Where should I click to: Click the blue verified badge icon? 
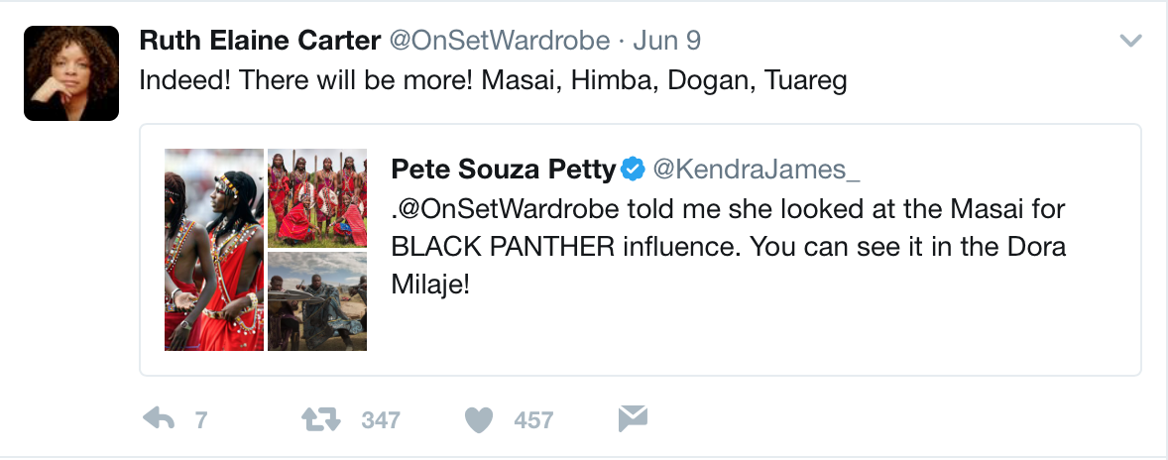[x=633, y=170]
